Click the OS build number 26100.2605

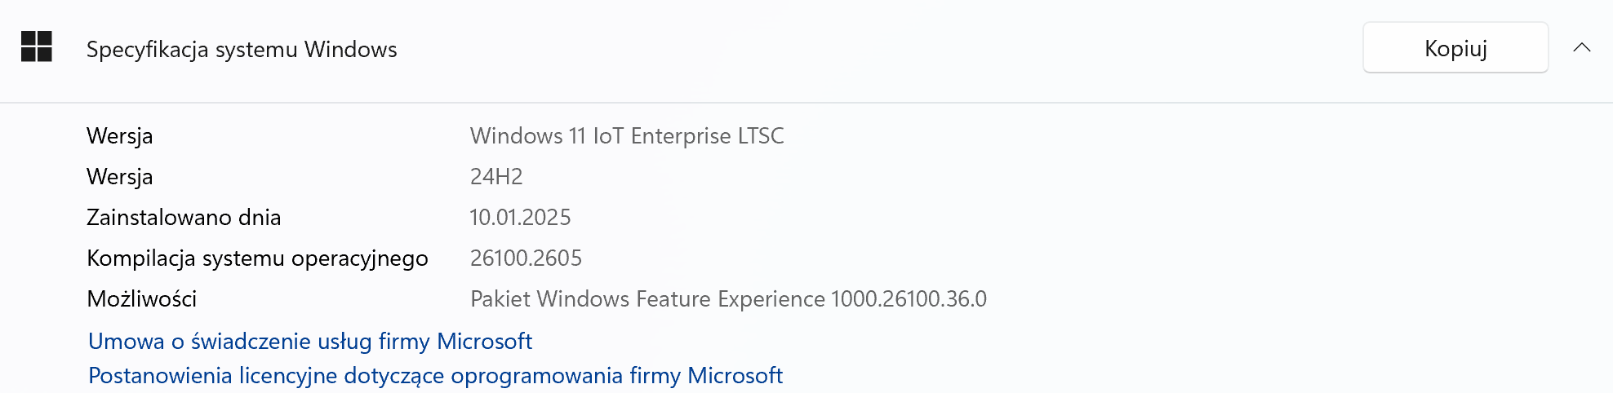point(526,258)
